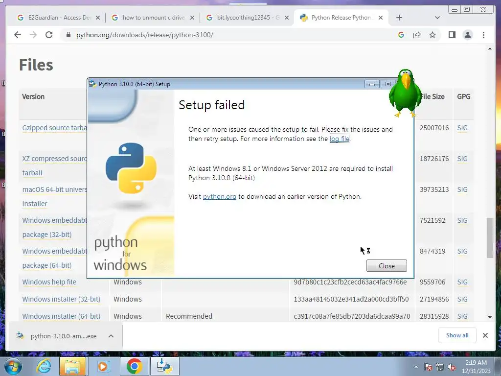Open Windows embeddable package (32-bit) link
This screenshot has width=501, height=376.
coord(54,227)
